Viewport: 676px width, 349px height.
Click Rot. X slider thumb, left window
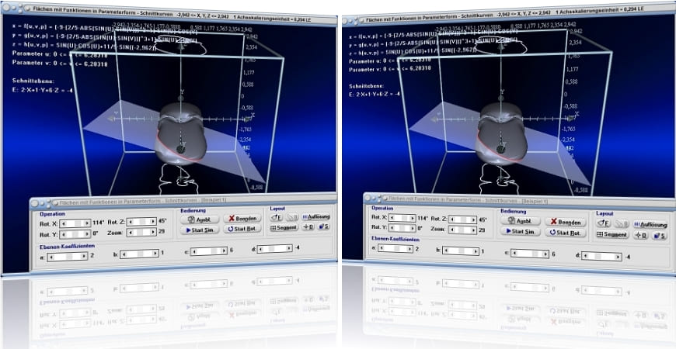tap(78, 223)
